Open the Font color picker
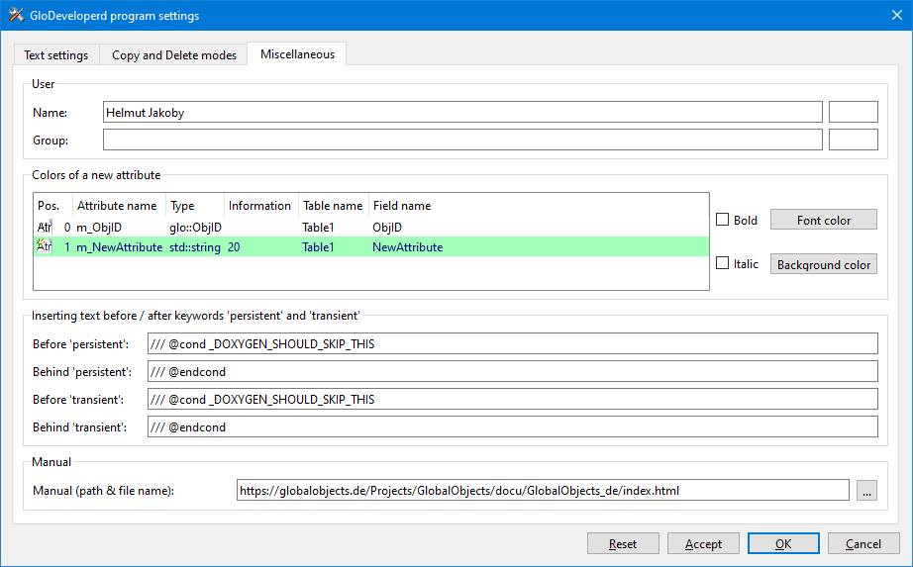This screenshot has height=567, width=913. tap(823, 220)
